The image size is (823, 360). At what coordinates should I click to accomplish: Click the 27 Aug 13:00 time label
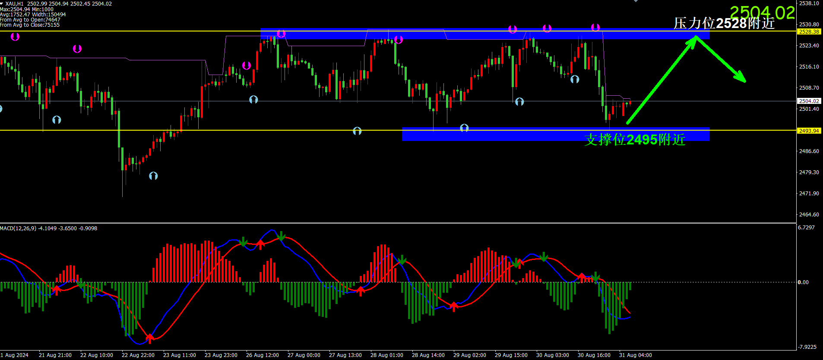345,355
